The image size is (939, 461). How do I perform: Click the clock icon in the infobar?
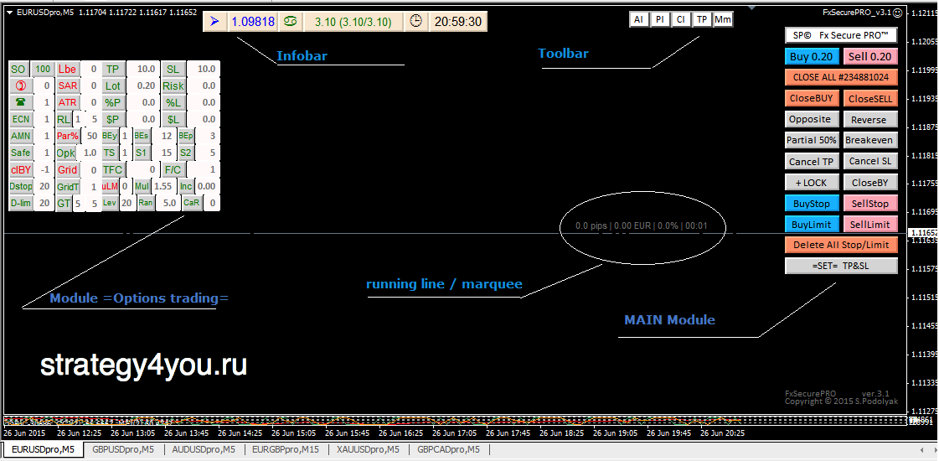[416, 22]
